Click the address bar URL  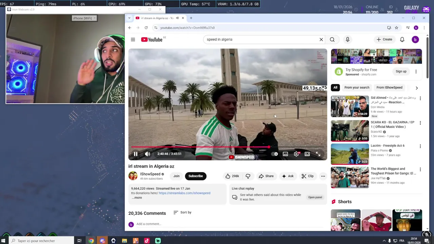click(187, 28)
